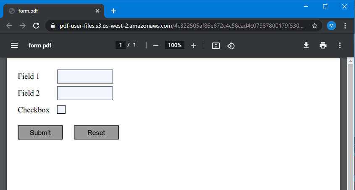Viewport: 355px width, 190px height.
Task: Download the PDF file
Action: [x=306, y=45]
